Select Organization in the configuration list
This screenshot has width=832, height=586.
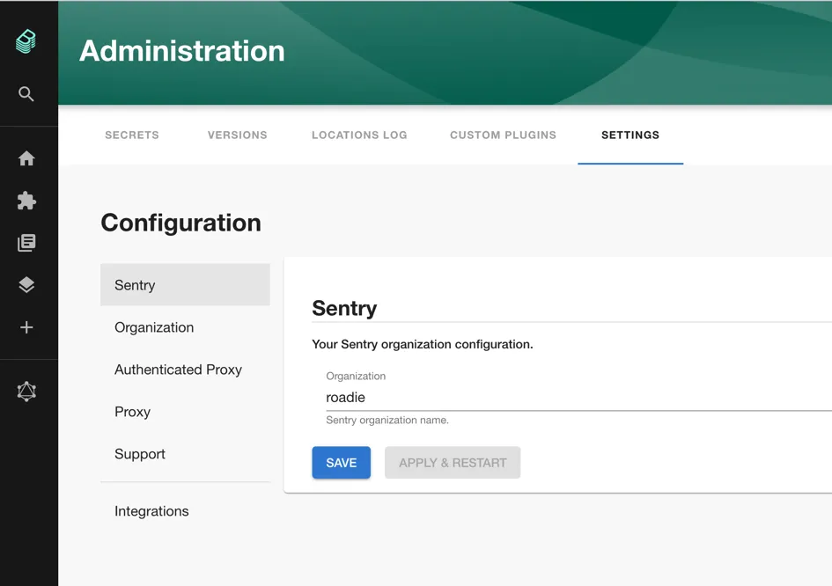154,326
